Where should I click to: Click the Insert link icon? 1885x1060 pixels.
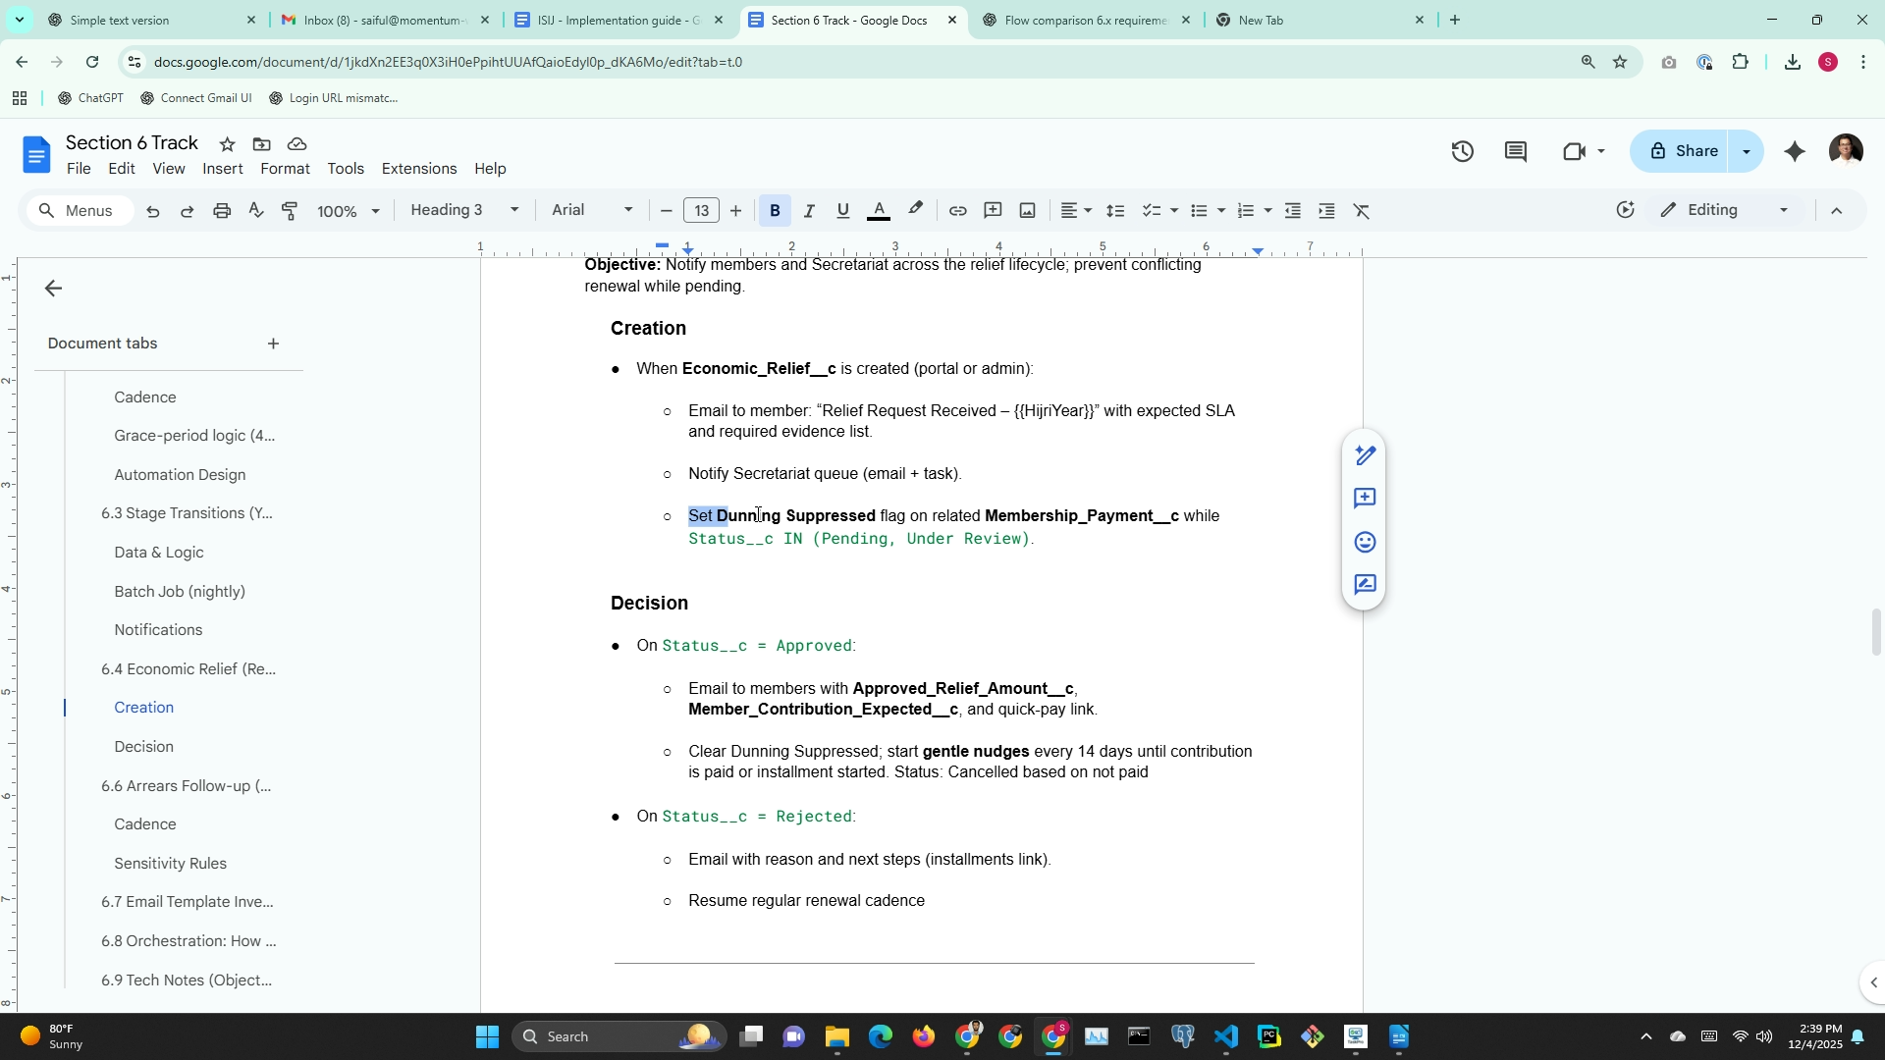click(x=957, y=211)
